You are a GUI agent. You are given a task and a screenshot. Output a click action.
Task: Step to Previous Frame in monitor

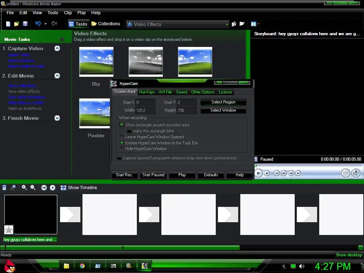[x=284, y=173]
